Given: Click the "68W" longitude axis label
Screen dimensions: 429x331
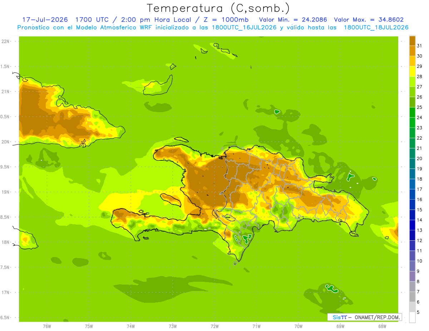Looking at the screenshot, I should [x=382, y=326].
